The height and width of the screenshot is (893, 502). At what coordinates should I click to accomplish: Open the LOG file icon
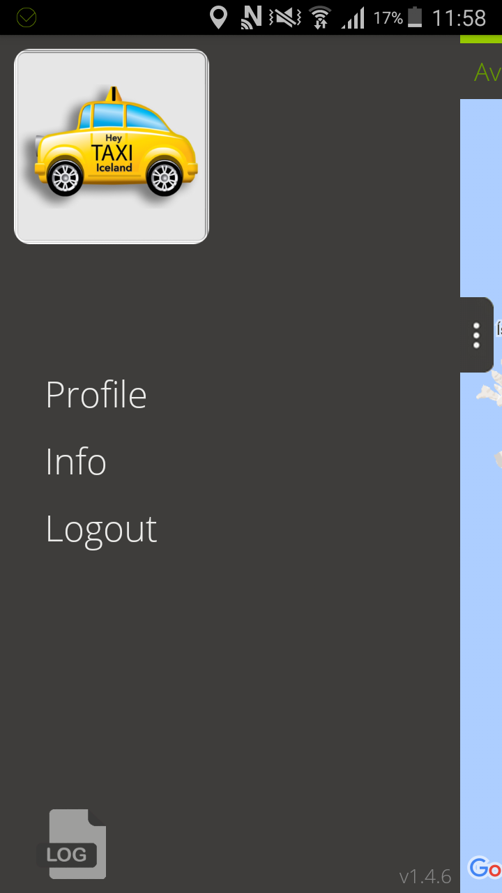point(73,844)
